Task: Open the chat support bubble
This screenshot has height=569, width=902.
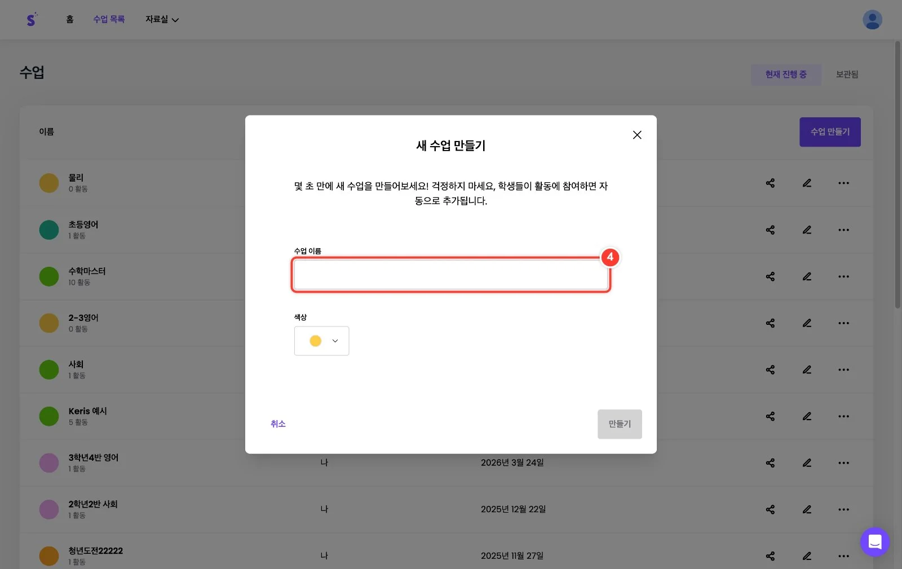Action: (x=874, y=542)
